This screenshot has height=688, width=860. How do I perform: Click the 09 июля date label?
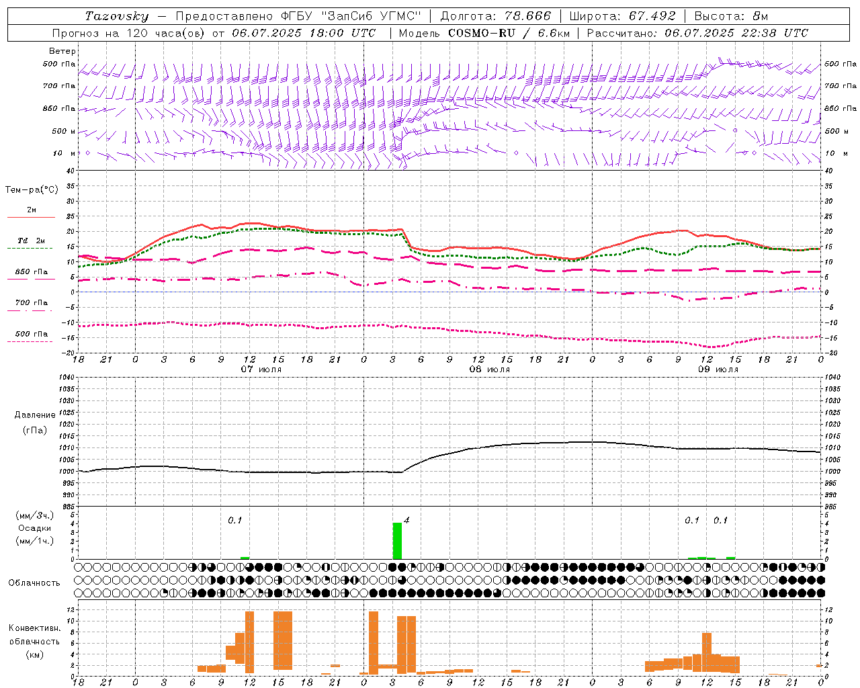click(x=718, y=370)
